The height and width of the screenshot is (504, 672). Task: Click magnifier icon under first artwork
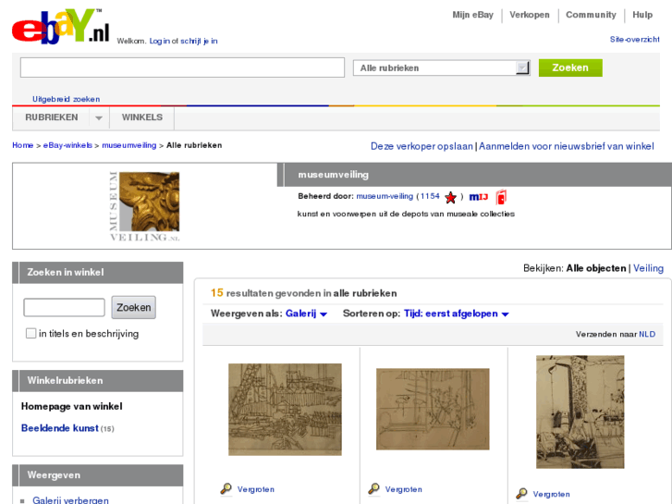[226, 488]
